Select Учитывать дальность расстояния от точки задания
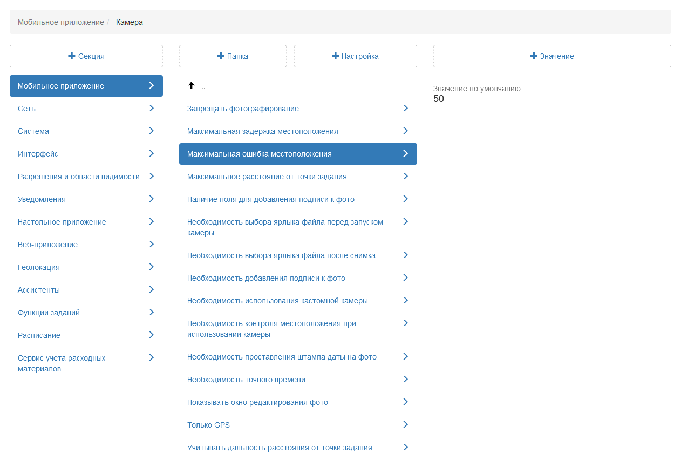The image size is (681, 467). point(298,448)
